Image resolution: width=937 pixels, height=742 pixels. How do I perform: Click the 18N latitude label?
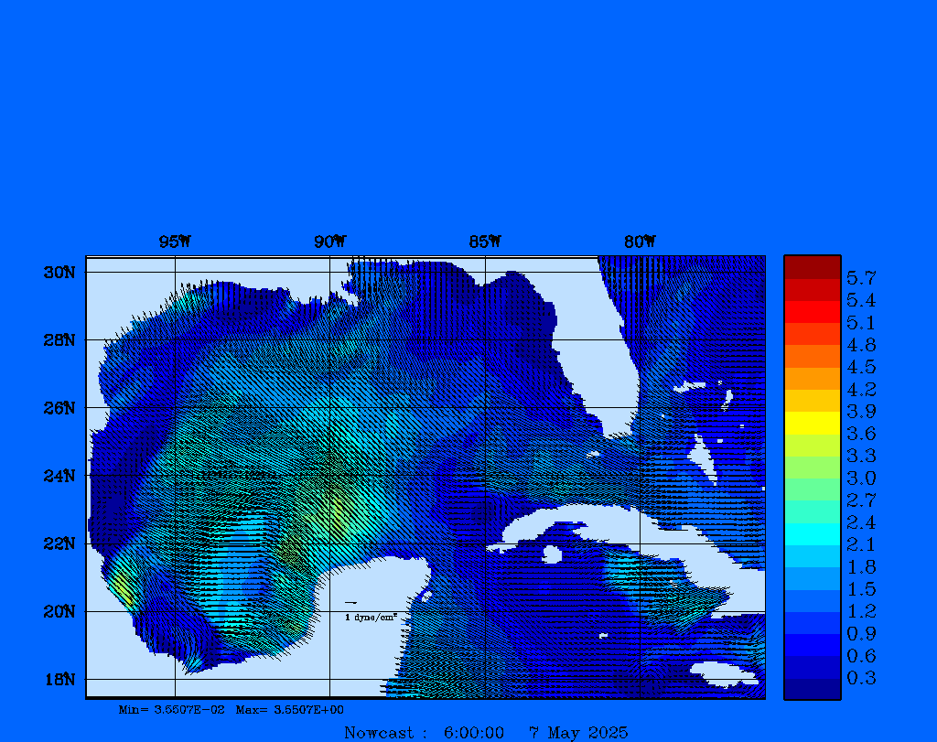(59, 679)
